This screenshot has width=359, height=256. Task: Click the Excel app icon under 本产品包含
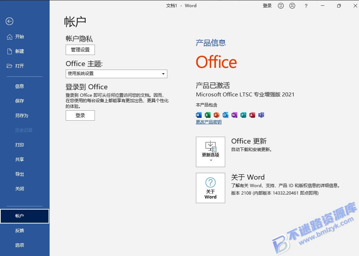pyautogui.click(x=208, y=115)
